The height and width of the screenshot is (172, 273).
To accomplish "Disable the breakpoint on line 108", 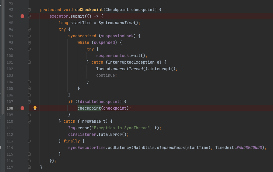I will point(22,108).
